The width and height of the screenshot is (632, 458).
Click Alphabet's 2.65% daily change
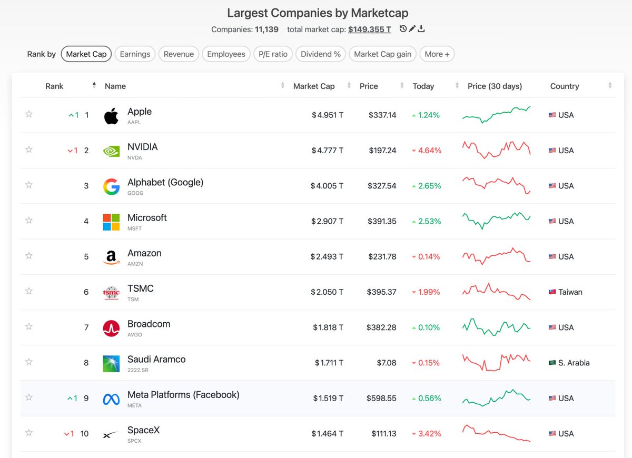click(427, 186)
